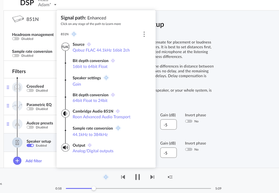Click star beside second Bit depth conversion
Viewport: 279px width, 193px height.
coord(113,95)
